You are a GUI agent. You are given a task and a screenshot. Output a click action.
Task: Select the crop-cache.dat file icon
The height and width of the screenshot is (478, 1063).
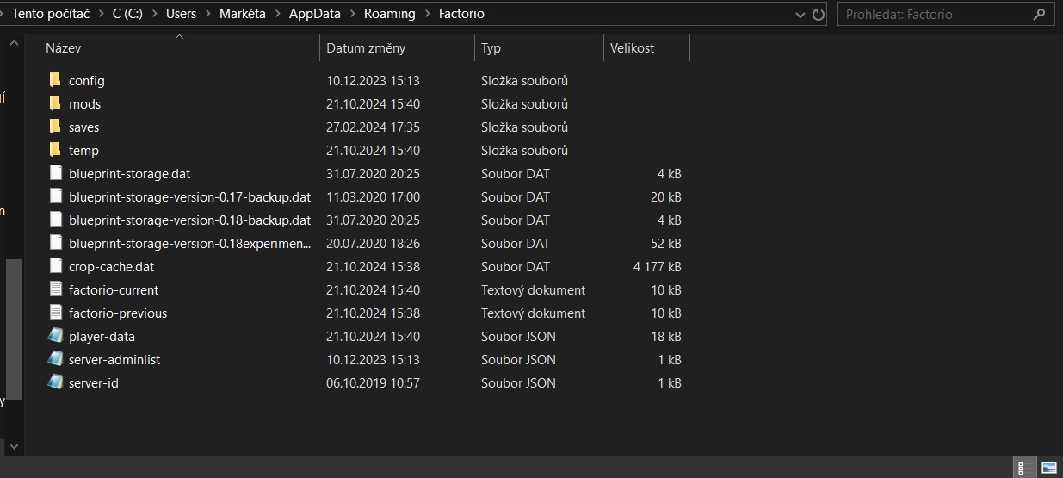coord(55,266)
